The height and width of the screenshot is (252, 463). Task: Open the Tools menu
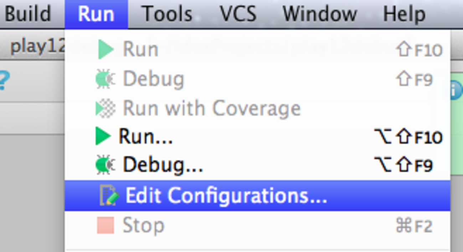click(x=167, y=14)
